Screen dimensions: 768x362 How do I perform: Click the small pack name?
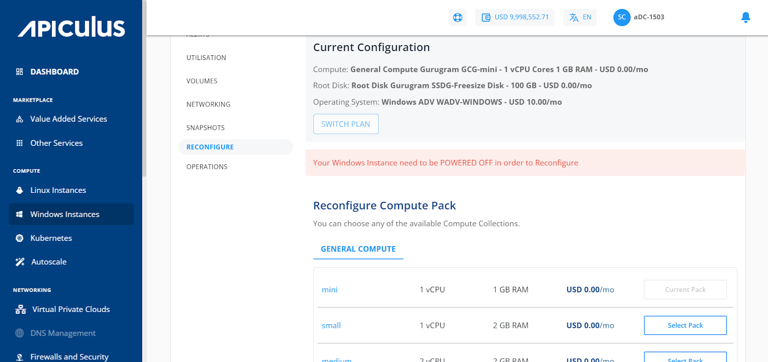331,326
